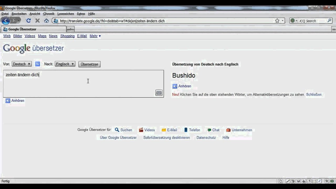This screenshot has height=189, width=336.
Task: Click the bag-shaped icon in status bar
Action: point(304,181)
